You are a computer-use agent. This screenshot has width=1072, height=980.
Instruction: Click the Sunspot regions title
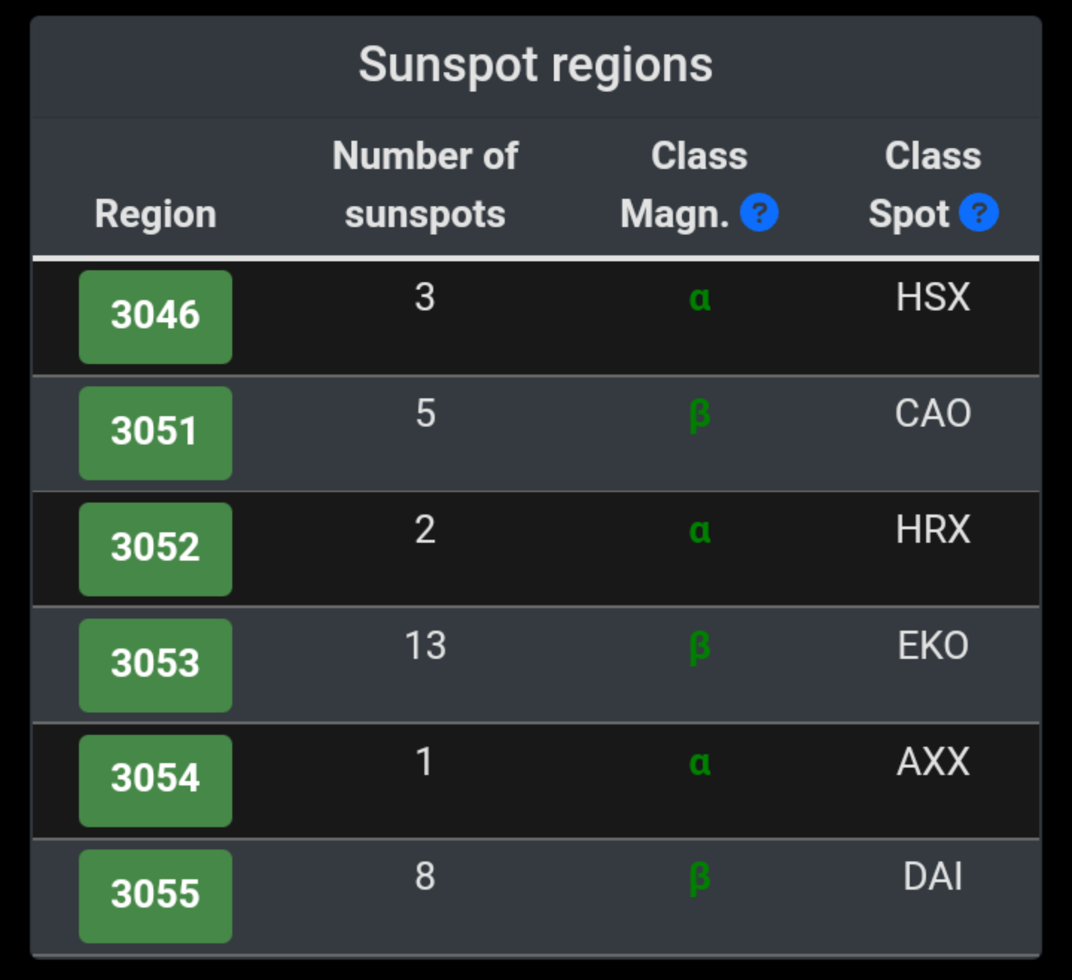(535, 65)
